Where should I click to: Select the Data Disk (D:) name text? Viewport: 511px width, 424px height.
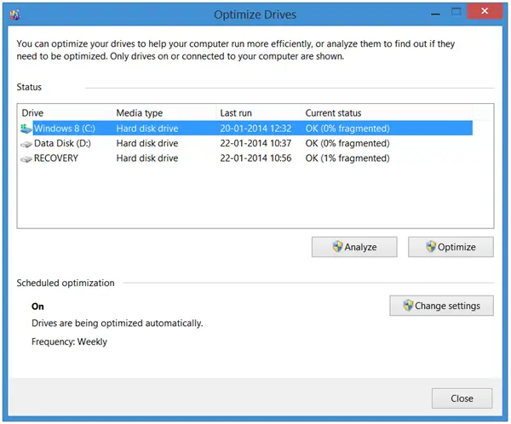click(62, 144)
